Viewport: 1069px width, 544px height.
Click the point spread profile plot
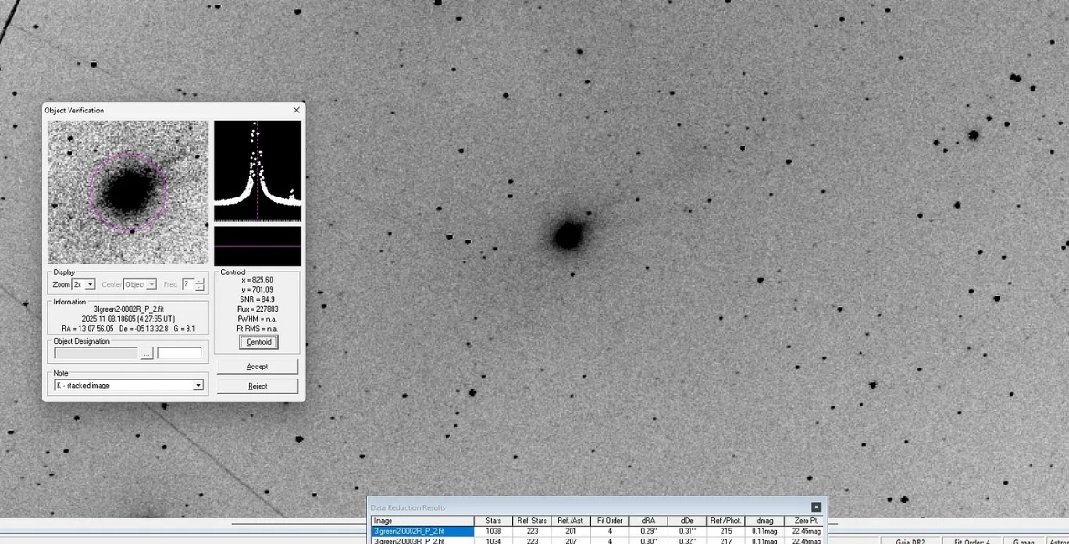[x=257, y=171]
